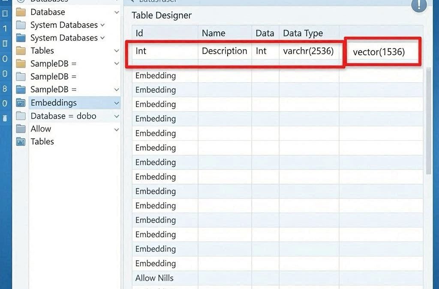Click the Name column header
Image resolution: width=439 pixels, height=289 pixels.
(x=225, y=33)
